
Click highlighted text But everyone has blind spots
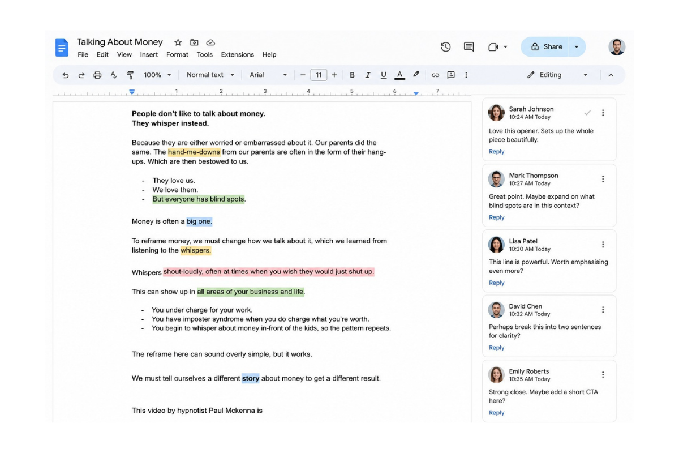click(x=199, y=199)
